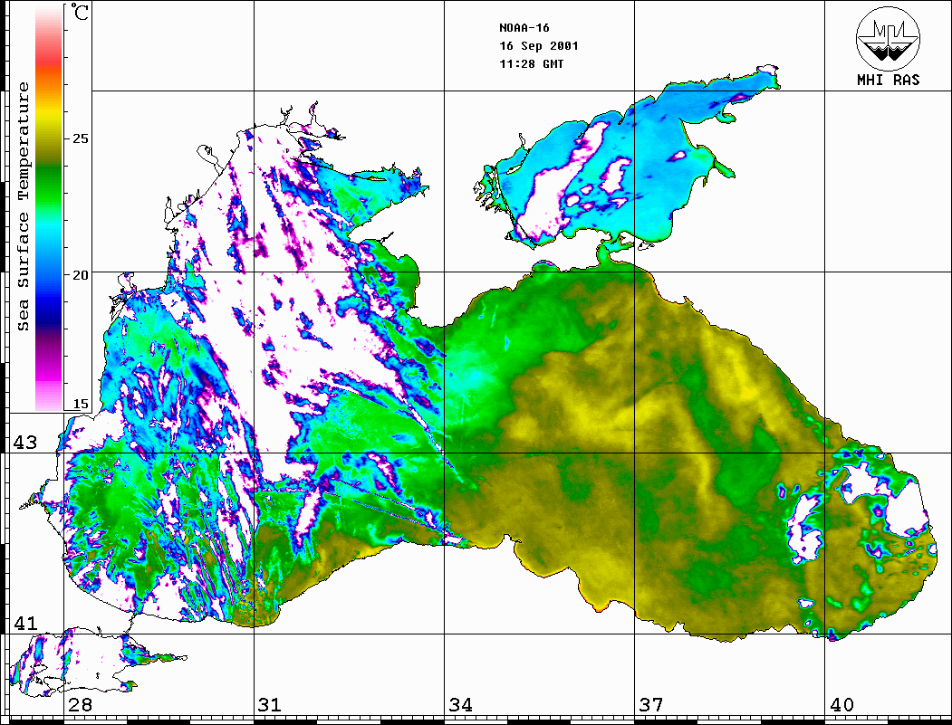Click the date '16 Sep 2001'
Viewport: 952px width, 725px height.
[x=539, y=46]
